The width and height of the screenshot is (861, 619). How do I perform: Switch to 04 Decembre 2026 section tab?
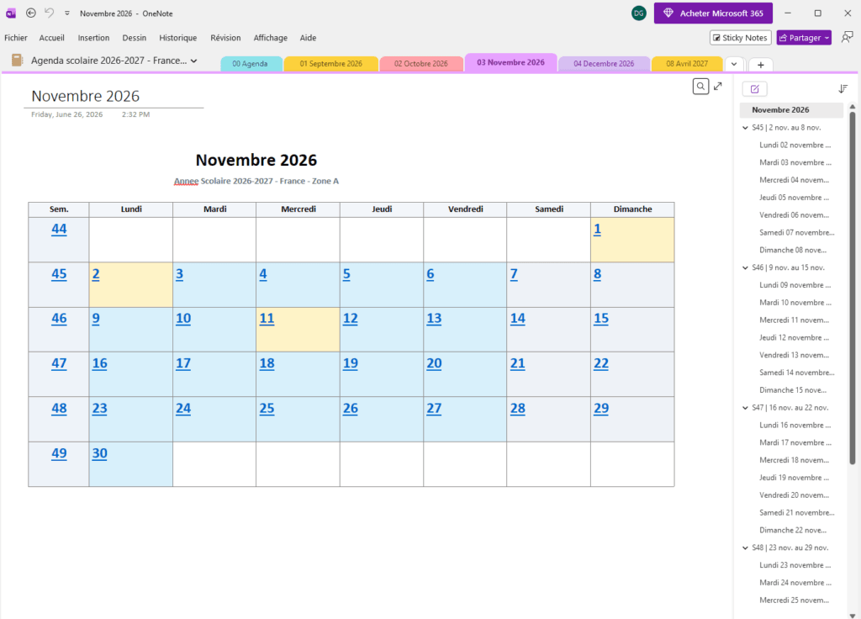click(x=604, y=64)
